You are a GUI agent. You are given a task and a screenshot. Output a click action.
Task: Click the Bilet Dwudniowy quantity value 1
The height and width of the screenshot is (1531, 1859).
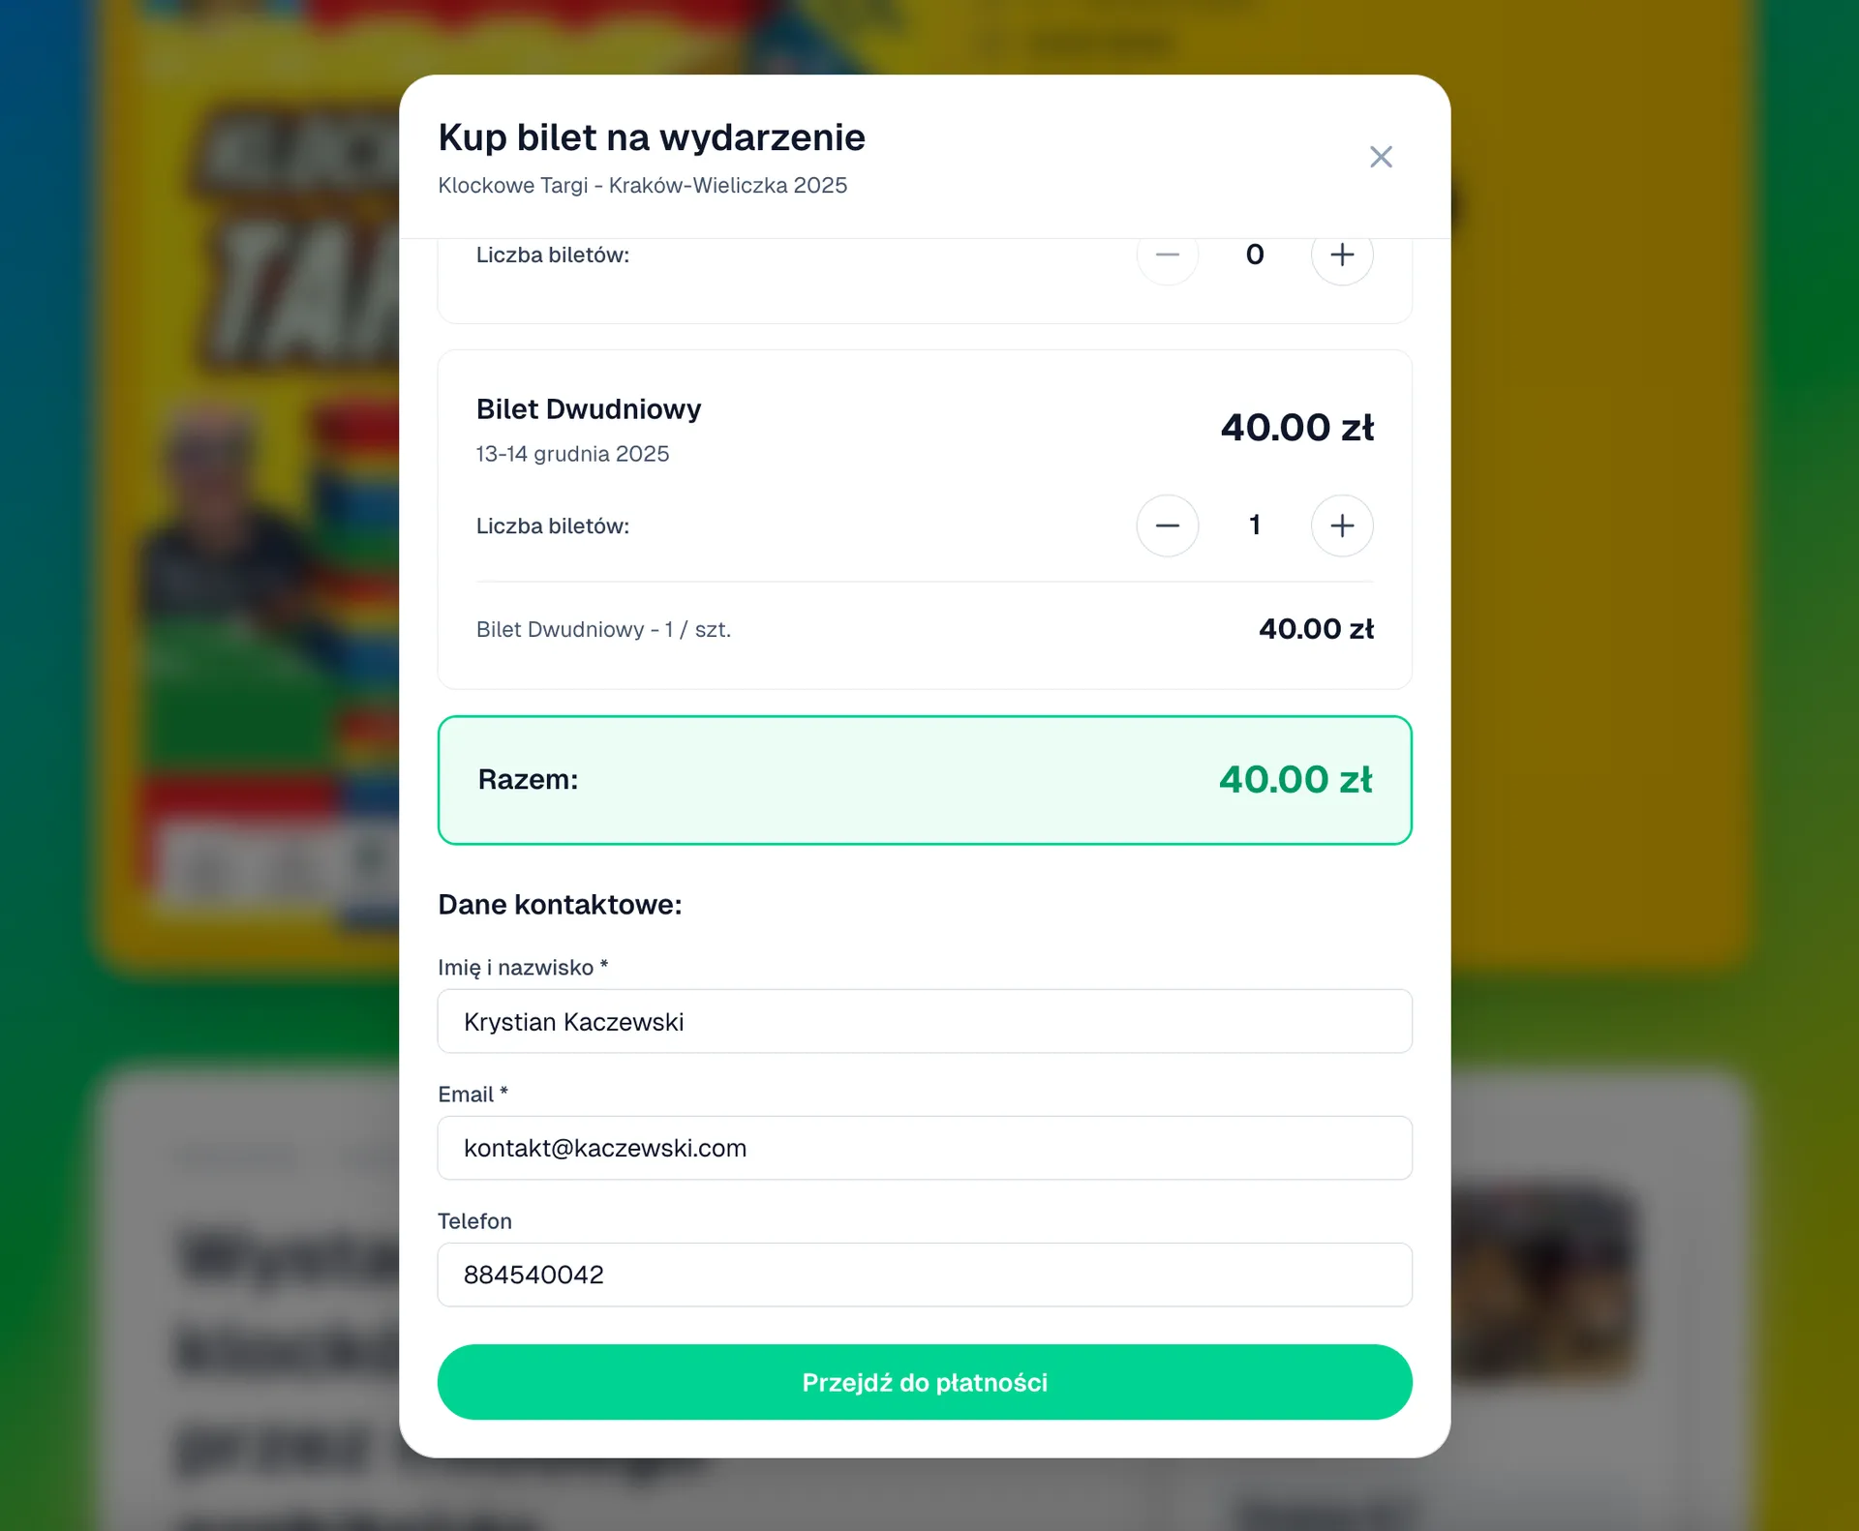click(x=1254, y=525)
